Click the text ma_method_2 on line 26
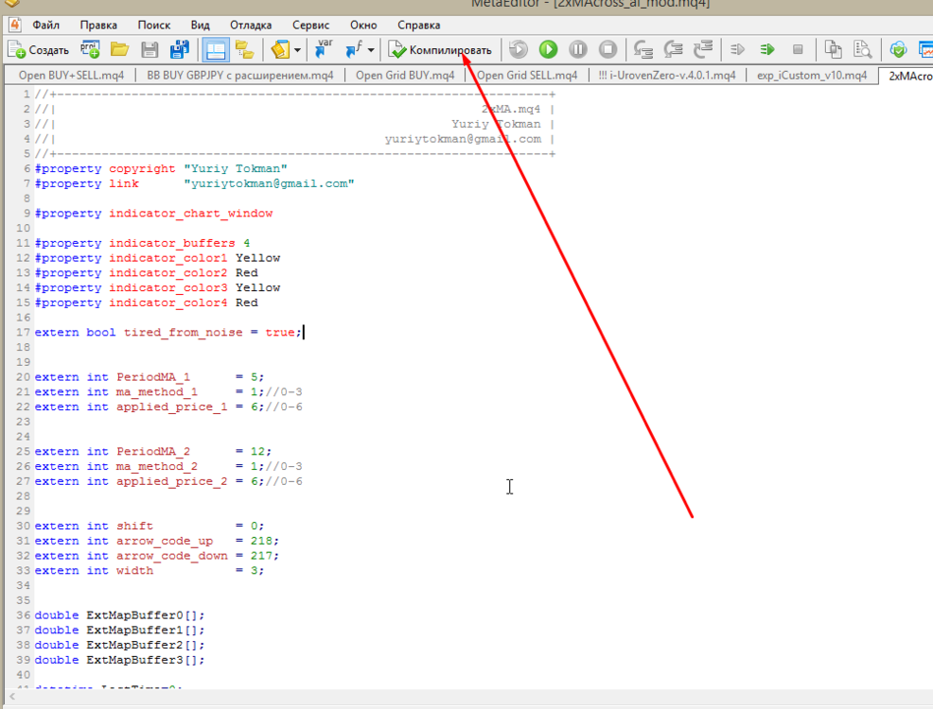This screenshot has height=709, width=933. 156,467
